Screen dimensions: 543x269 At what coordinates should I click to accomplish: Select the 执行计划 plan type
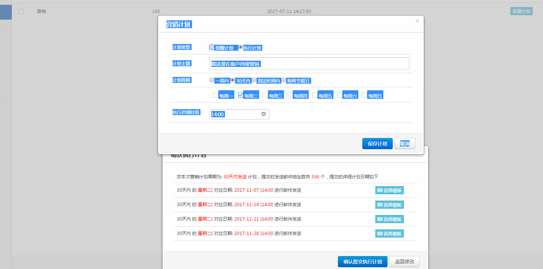coord(241,47)
